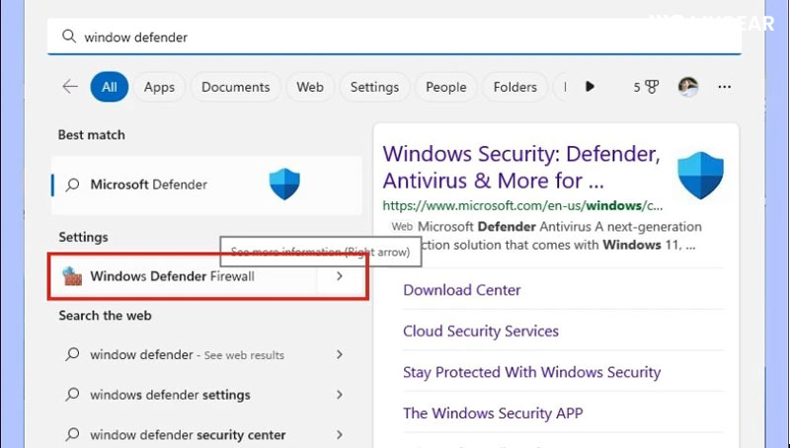Screen dimensions: 790x448
Task: Switch to the Documents filter tab
Action: [236, 87]
